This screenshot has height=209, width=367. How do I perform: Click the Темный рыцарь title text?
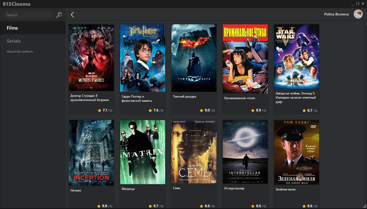(185, 97)
